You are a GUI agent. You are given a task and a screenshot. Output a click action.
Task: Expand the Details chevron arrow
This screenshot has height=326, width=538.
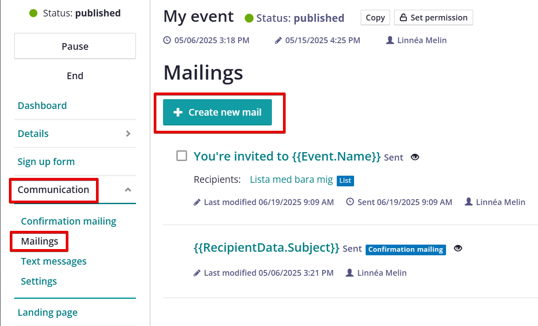(128, 133)
